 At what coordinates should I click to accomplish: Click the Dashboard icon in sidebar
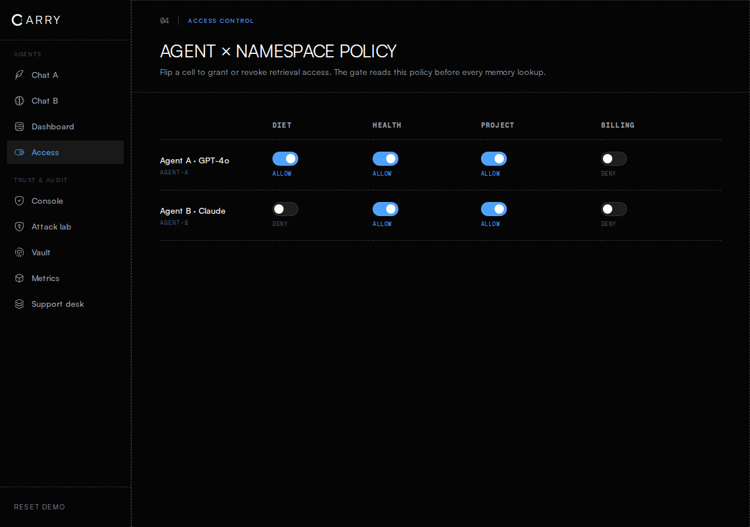click(x=19, y=126)
